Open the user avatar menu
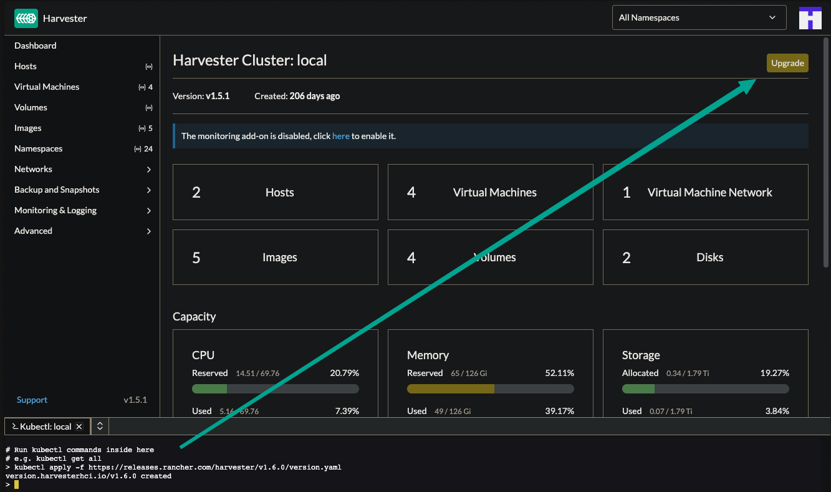This screenshot has height=492, width=831. 810,18
